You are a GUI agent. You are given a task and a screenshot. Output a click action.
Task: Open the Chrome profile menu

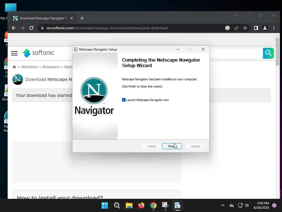(x=265, y=28)
